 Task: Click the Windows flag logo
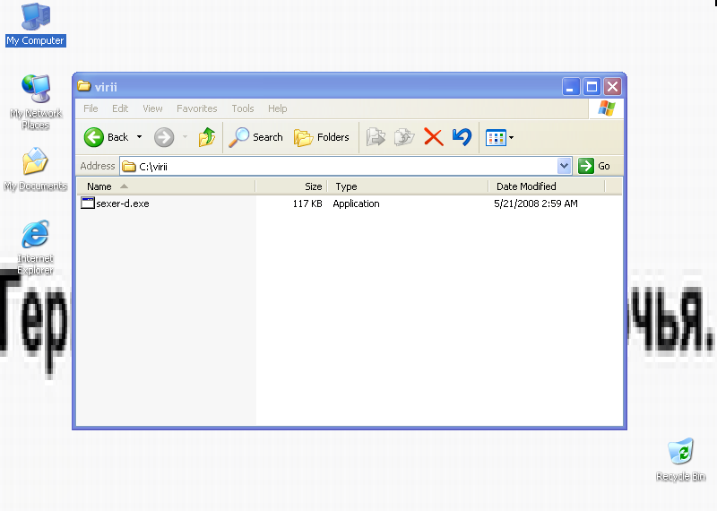[607, 108]
